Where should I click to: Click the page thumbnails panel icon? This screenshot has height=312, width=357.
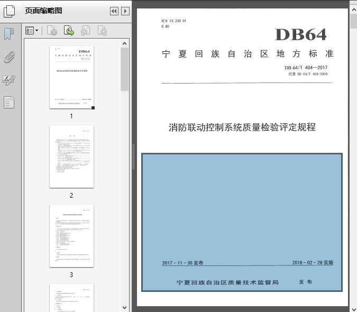click(10, 11)
